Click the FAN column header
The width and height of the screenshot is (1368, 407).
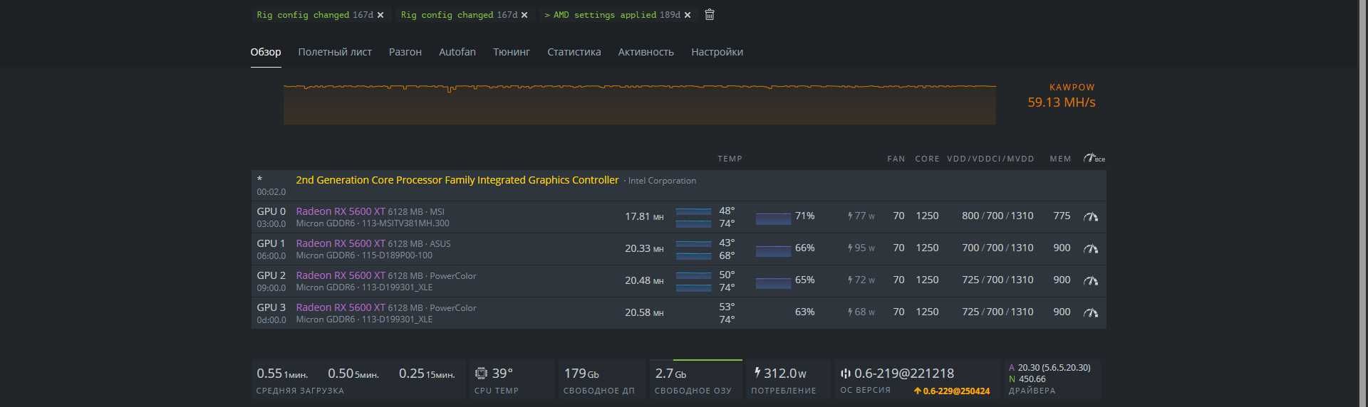click(x=896, y=159)
